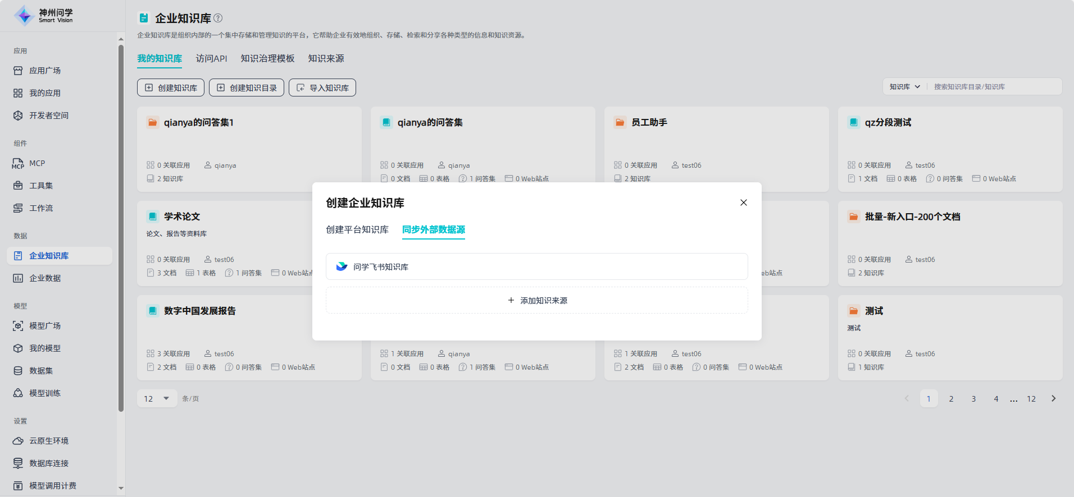Go to next page using right chevron
The image size is (1074, 497).
(1053, 399)
